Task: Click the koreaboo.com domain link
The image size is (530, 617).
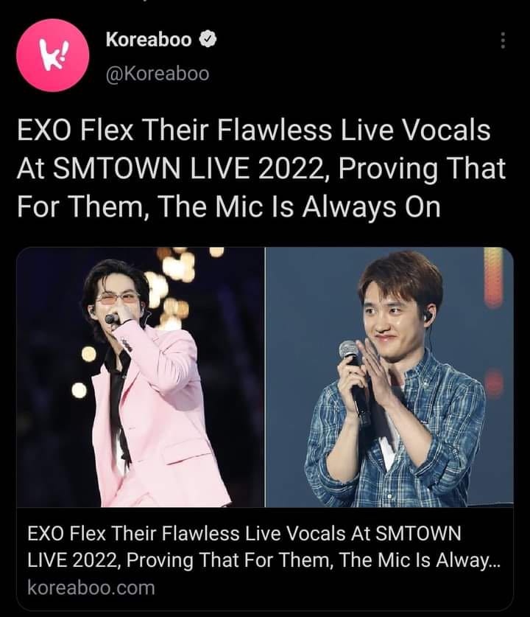Action: [91, 588]
